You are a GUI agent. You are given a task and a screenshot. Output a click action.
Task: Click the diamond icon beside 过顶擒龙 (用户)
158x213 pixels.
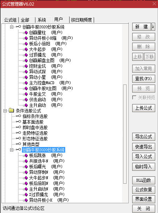click(26, 55)
